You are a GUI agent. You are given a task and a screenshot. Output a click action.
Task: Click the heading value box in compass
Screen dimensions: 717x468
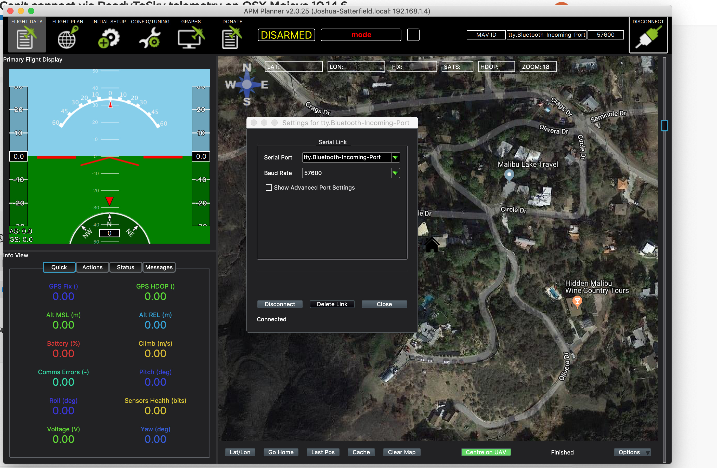tap(110, 233)
